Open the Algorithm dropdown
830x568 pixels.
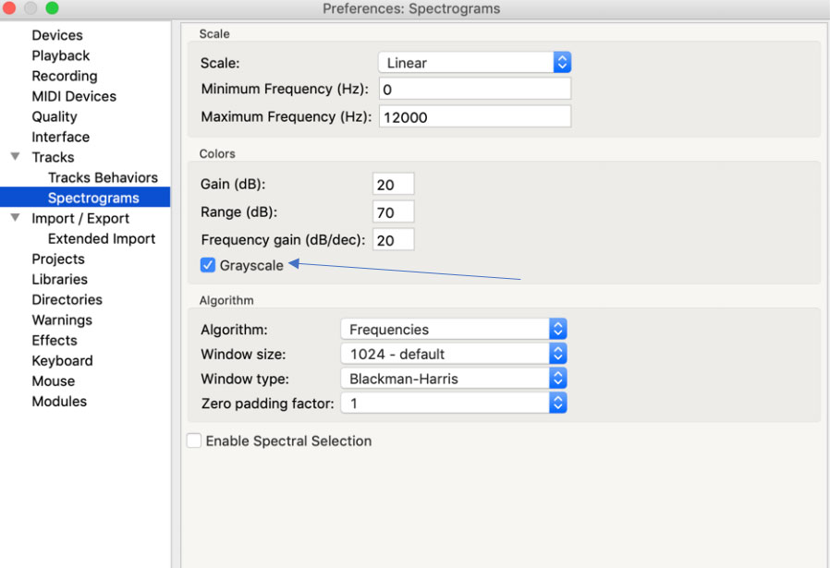(453, 330)
